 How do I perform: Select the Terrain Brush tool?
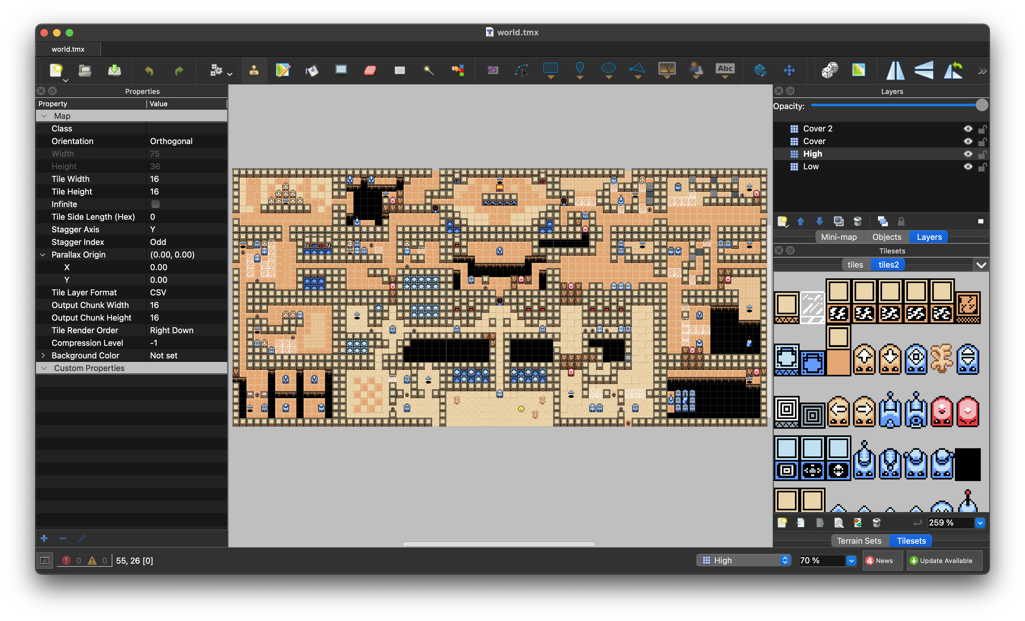pyautogui.click(x=283, y=70)
